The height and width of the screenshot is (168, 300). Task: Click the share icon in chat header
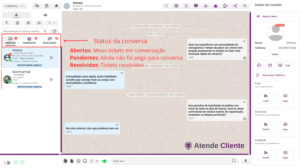235,6
